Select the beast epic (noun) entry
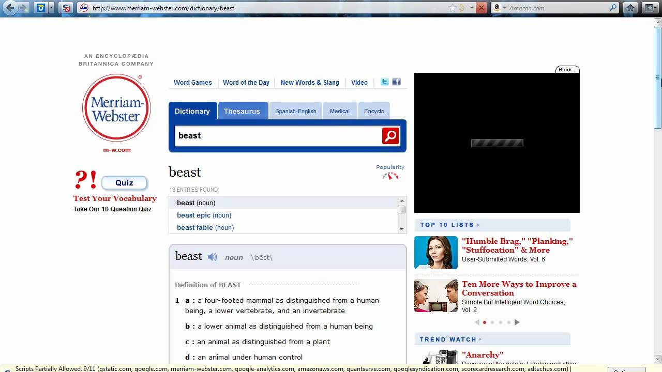 204,215
